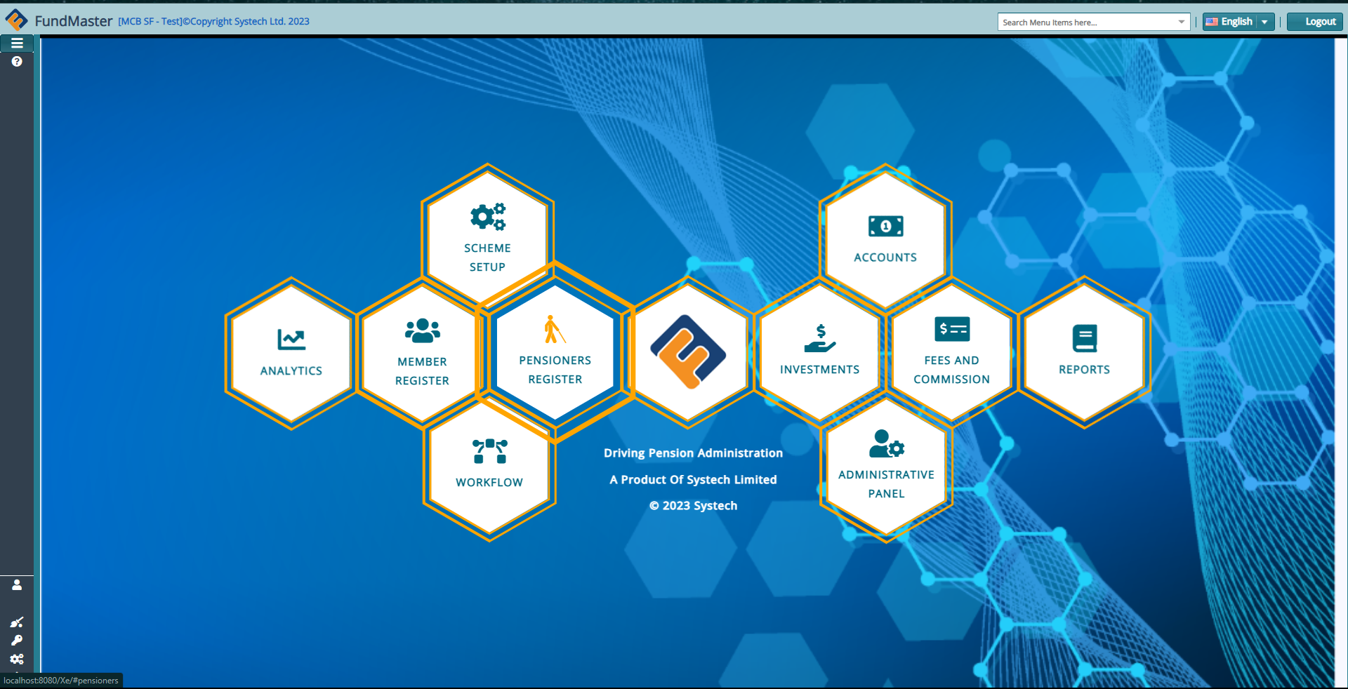Open the user profile sidebar icon
Image resolution: width=1348 pixels, height=689 pixels.
click(x=17, y=585)
